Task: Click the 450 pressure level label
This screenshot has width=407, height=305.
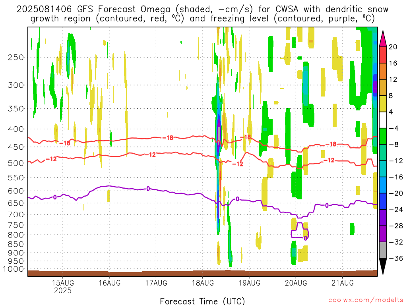Action: tap(16, 147)
